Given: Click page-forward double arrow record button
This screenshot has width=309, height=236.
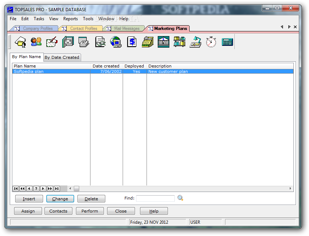Looking at the screenshot, I should pos(50,189).
